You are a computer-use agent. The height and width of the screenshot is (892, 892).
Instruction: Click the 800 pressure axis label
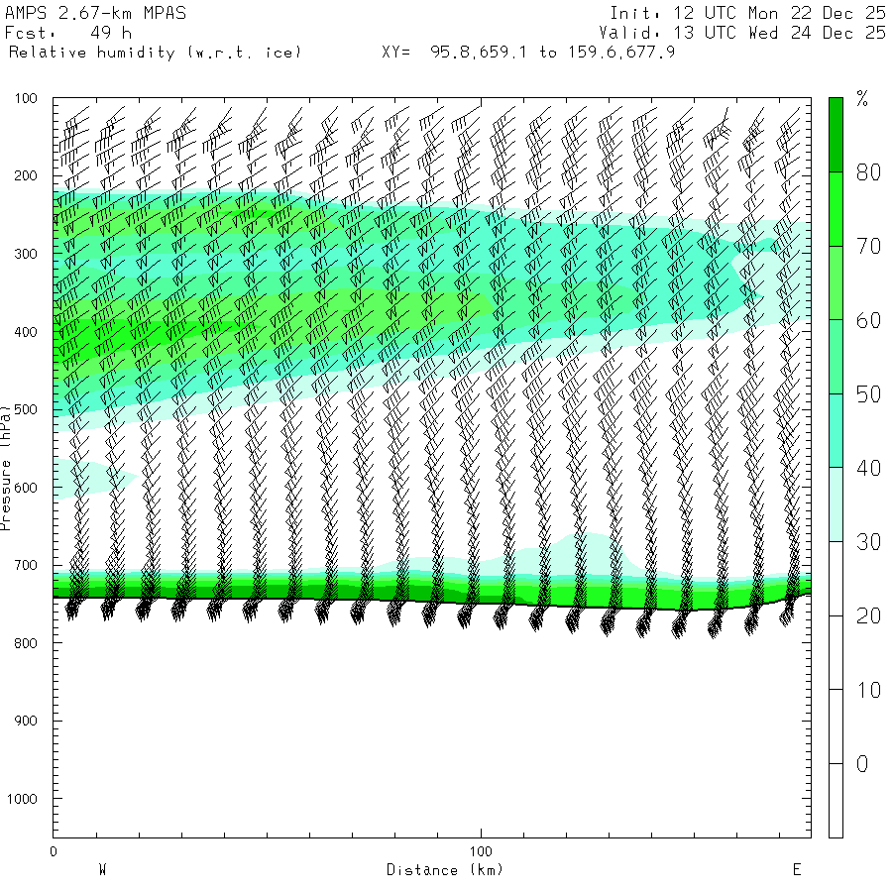pyautogui.click(x=26, y=643)
